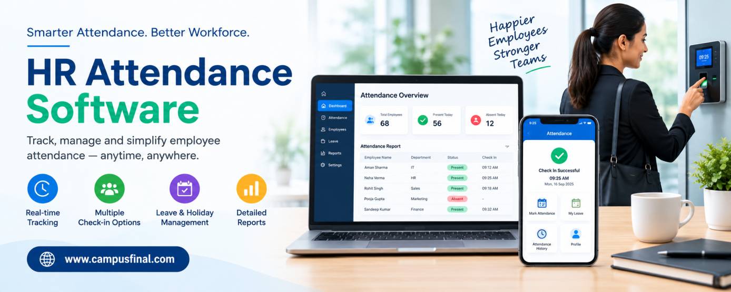The width and height of the screenshot is (731, 292).
Task: Select employee Aman Sharma in the report
Action: point(376,167)
